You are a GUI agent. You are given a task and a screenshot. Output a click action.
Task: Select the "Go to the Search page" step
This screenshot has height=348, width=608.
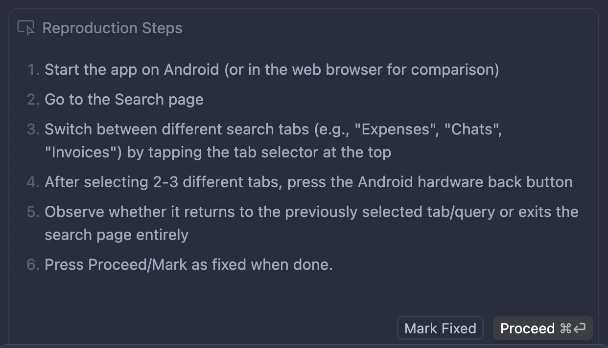click(124, 99)
